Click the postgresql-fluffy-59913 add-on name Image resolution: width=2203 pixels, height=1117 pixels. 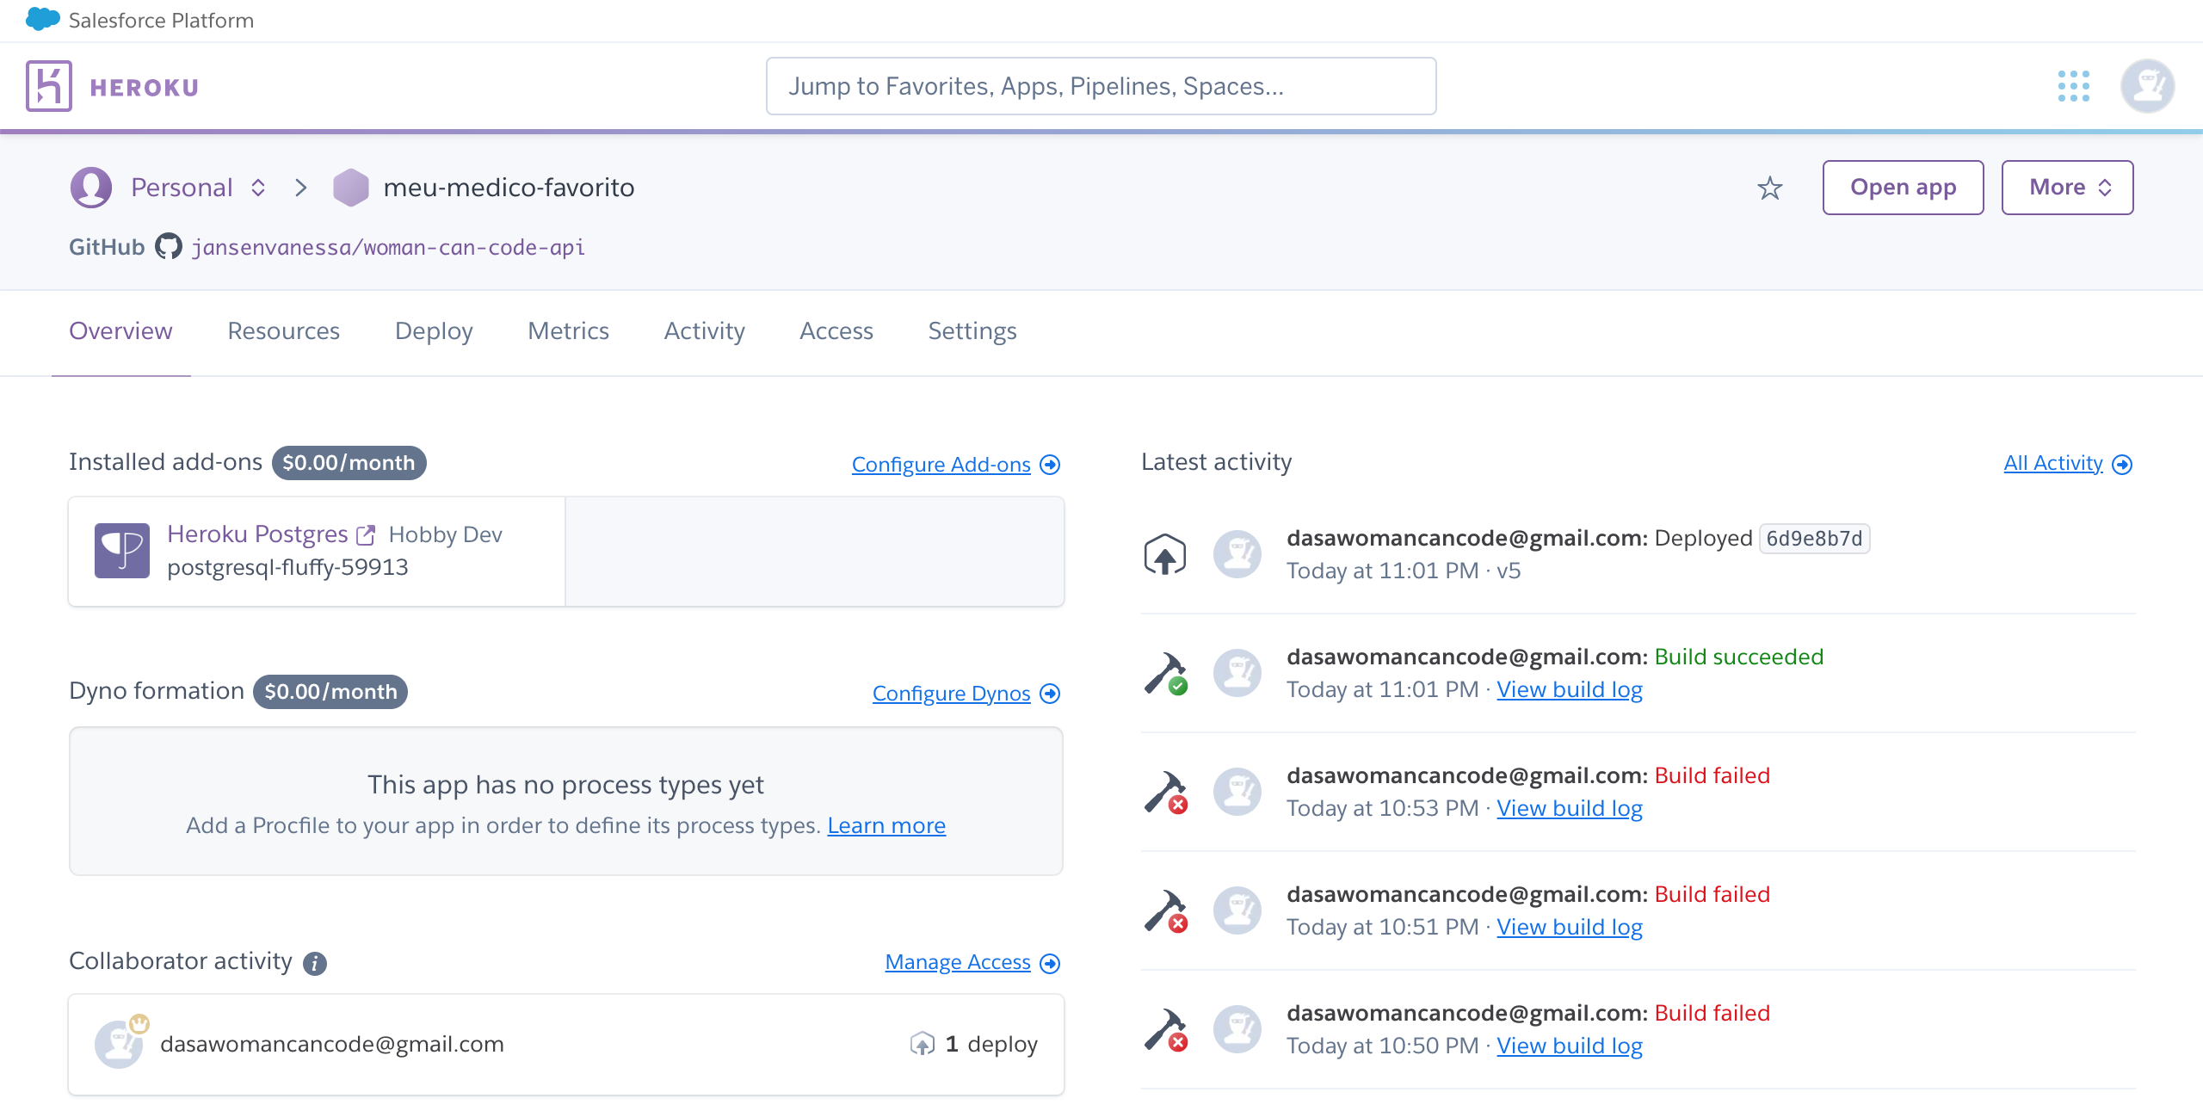pos(287,567)
